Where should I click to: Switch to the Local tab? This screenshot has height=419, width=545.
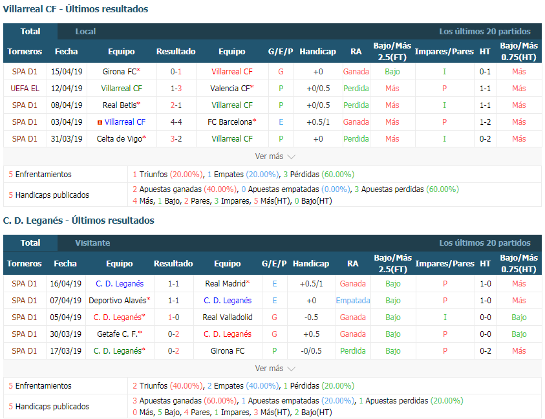pos(85,31)
